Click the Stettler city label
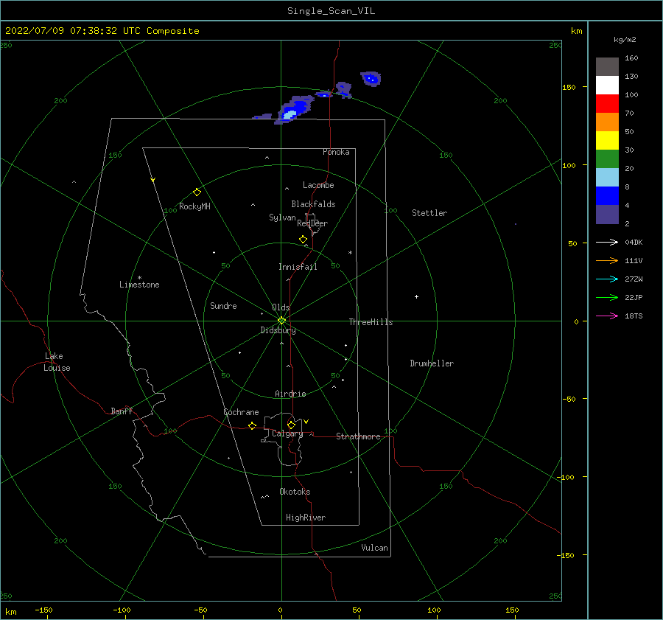Image resolution: width=663 pixels, height=620 pixels. 429,213
